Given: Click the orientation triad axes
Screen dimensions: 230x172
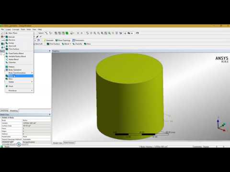Looking at the screenshot, I should (x=221, y=125).
